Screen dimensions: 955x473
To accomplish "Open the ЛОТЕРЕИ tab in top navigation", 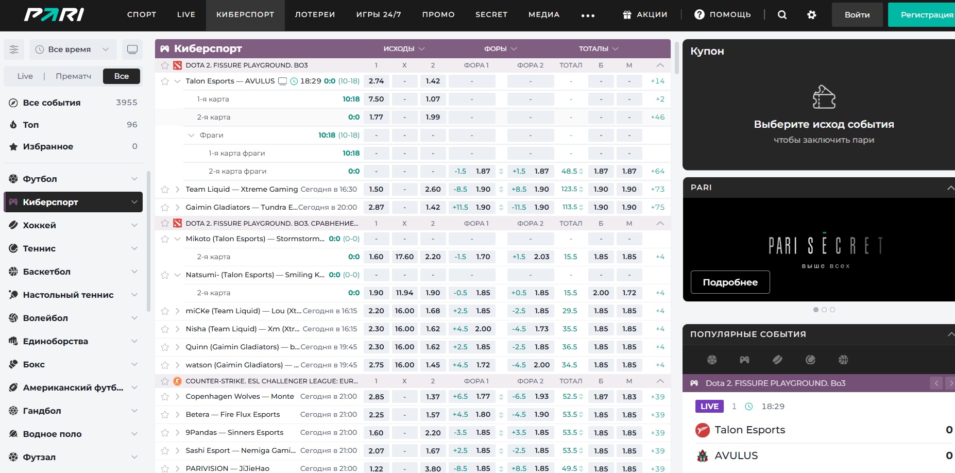I will pos(315,15).
